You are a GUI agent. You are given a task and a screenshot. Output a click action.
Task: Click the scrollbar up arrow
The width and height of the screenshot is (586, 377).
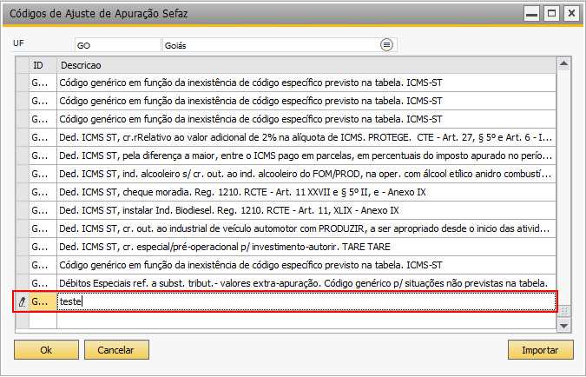563,64
